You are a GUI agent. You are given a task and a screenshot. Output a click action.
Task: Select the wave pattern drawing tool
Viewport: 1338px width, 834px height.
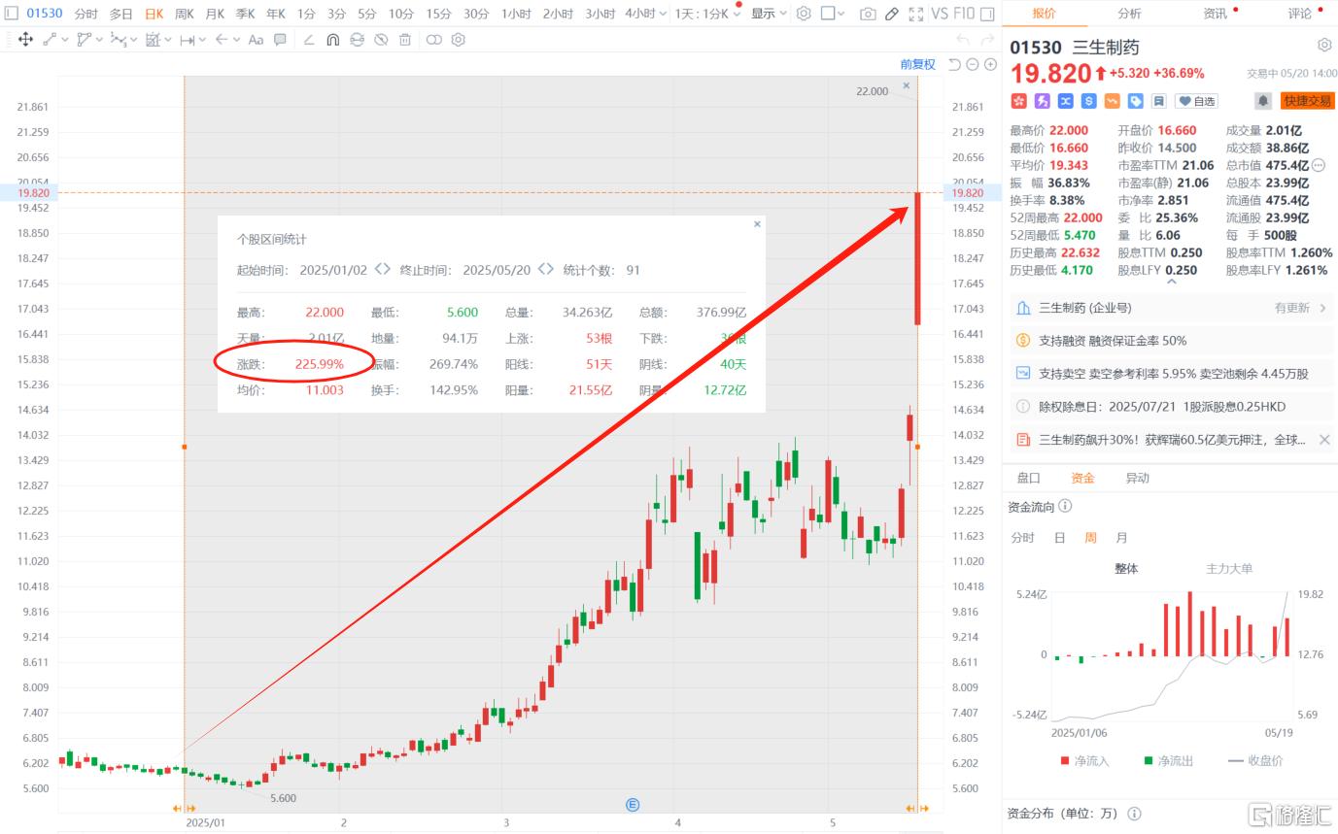(119, 40)
